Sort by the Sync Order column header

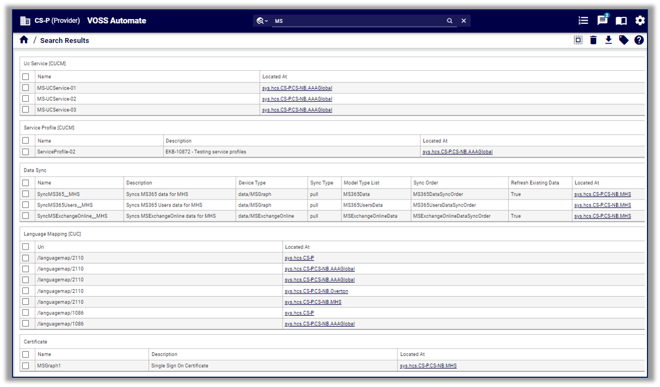pyautogui.click(x=426, y=183)
